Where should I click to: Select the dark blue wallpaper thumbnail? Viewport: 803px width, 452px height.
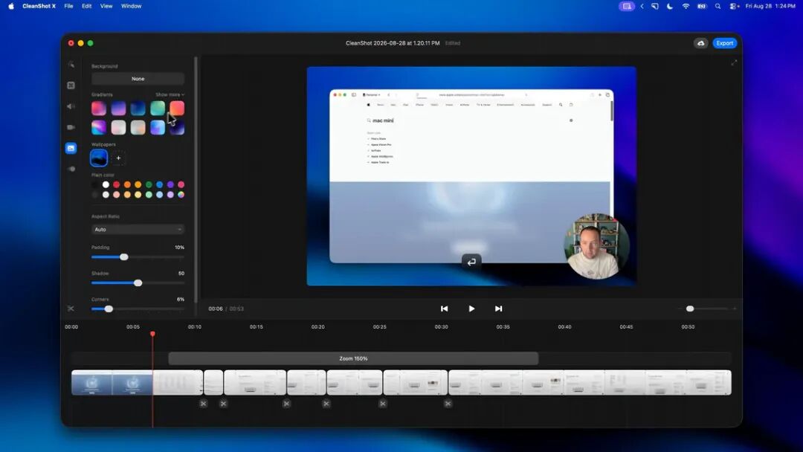[99, 158]
